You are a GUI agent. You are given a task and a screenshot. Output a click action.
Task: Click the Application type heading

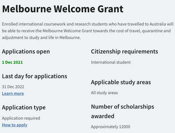[24, 107]
